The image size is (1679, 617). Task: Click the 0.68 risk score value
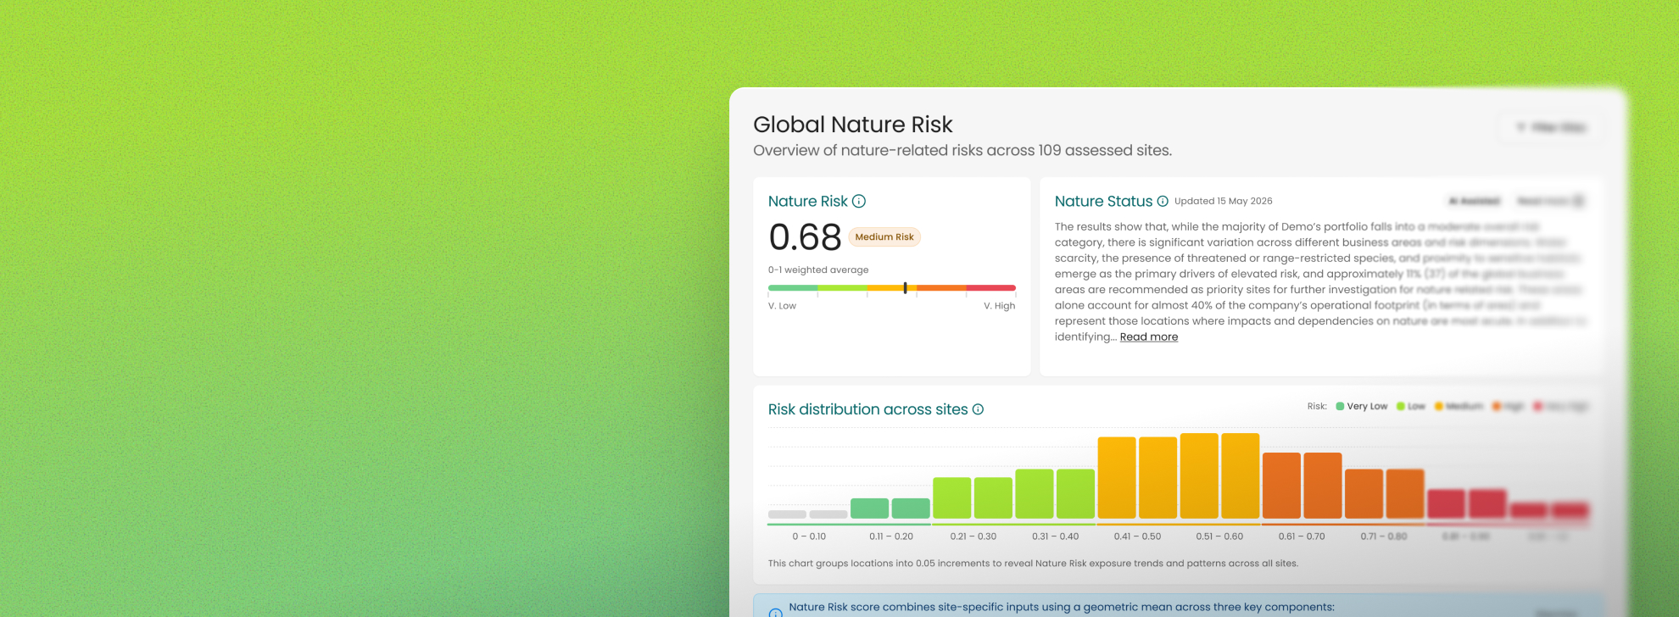805,237
